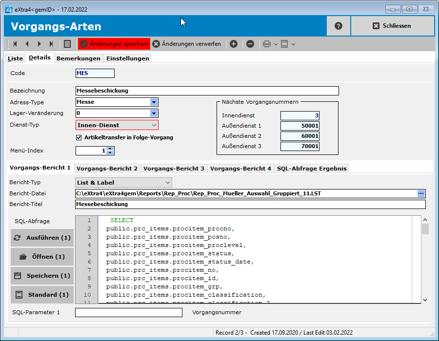Expand the Adress-Type dropdown

click(154, 102)
